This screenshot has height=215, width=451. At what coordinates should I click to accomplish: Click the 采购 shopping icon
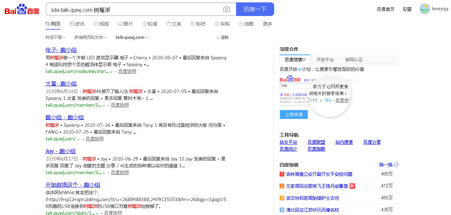point(217,24)
